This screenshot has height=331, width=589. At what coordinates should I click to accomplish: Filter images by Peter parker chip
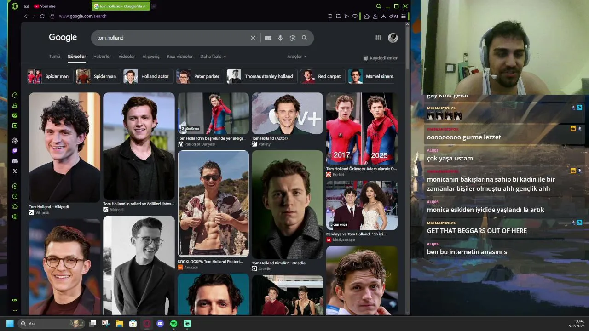(200, 76)
